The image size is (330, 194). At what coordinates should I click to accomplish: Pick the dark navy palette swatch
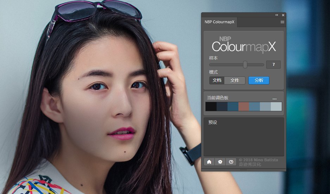222,106
